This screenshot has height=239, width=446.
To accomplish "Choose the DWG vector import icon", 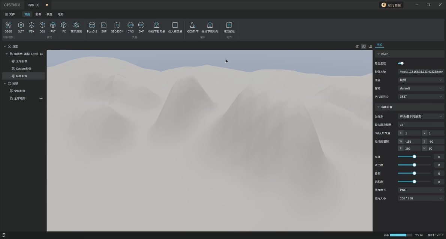I will 130,25.
